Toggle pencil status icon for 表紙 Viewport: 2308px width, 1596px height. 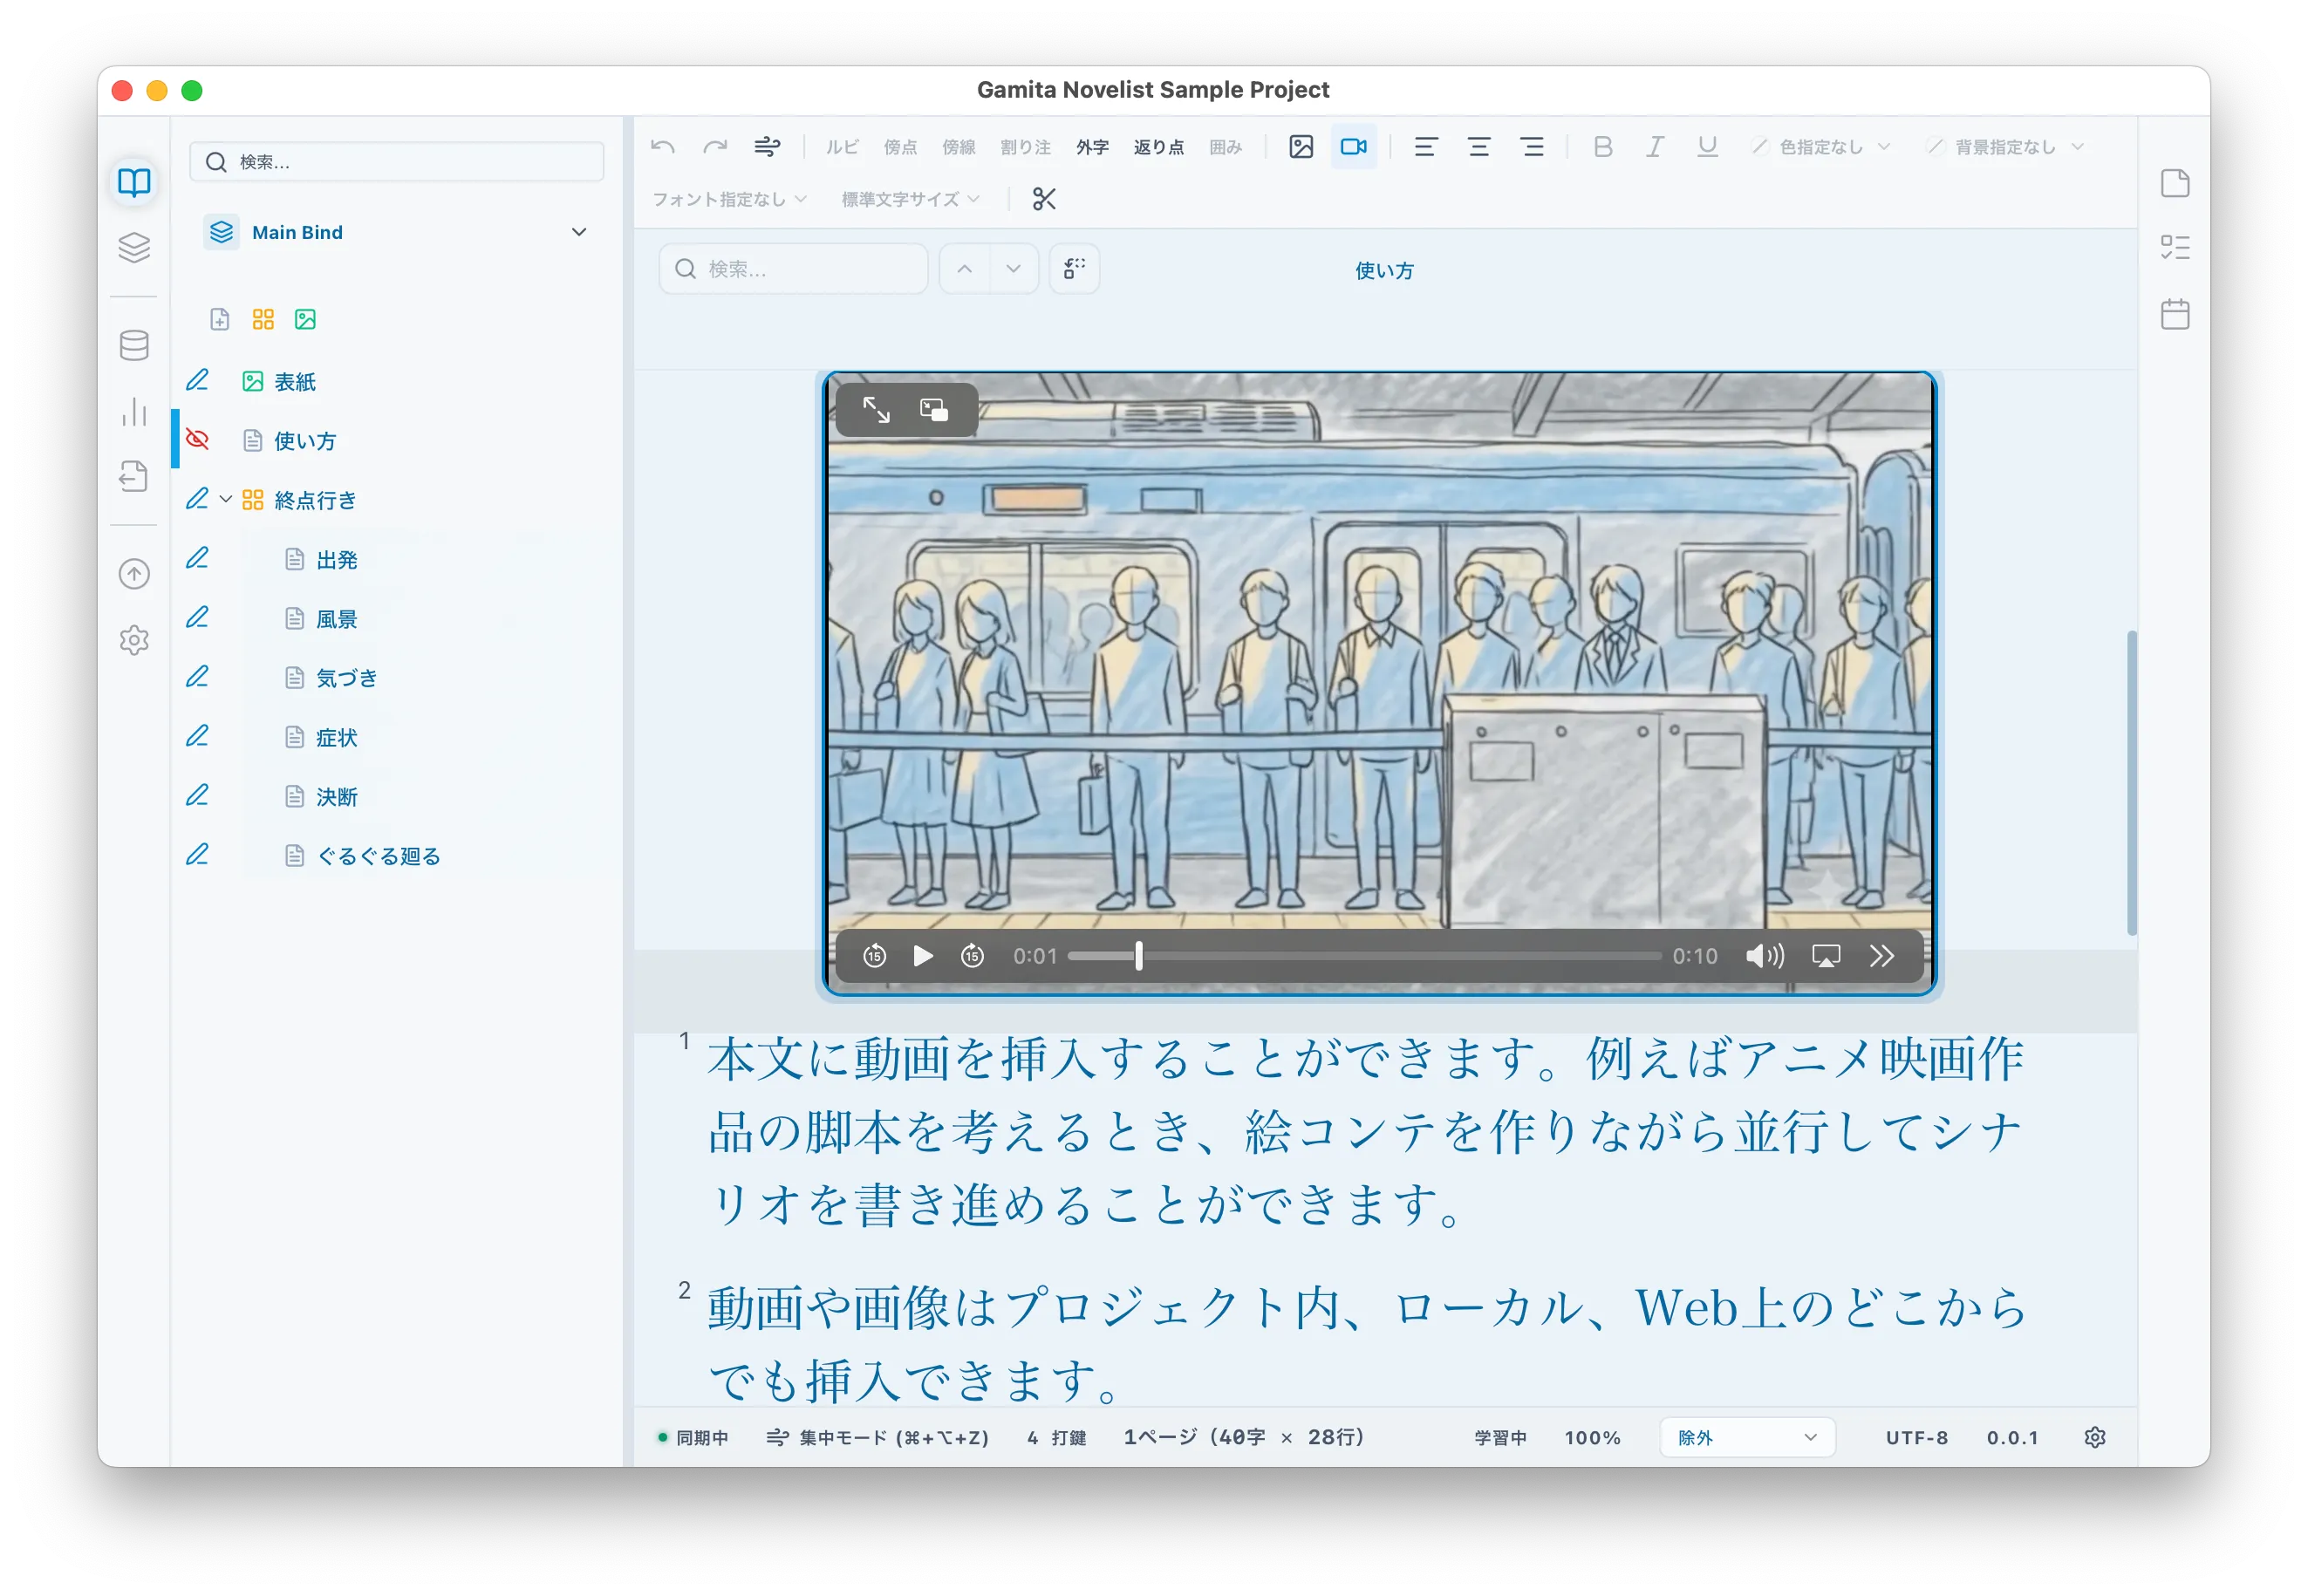[x=198, y=380]
